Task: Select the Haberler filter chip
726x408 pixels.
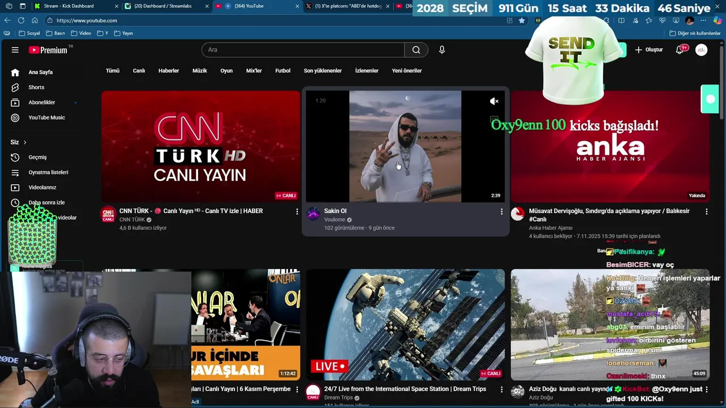Action: [168, 71]
